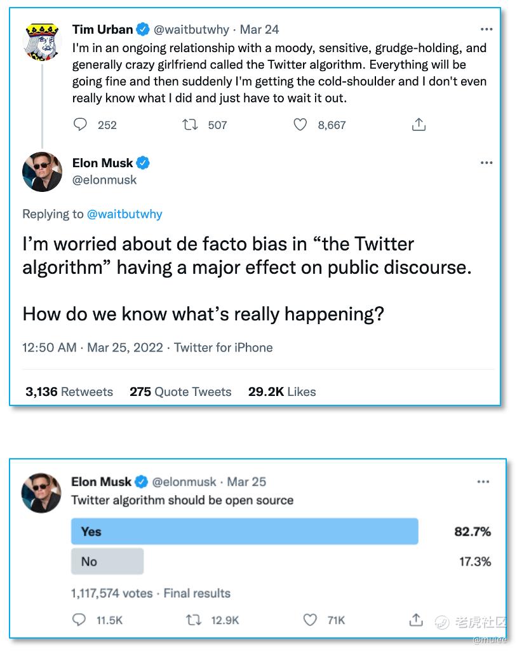Viewport: 517px width, 652px height.
Task: Open Tim Urban's profile picture
Action: point(42,42)
